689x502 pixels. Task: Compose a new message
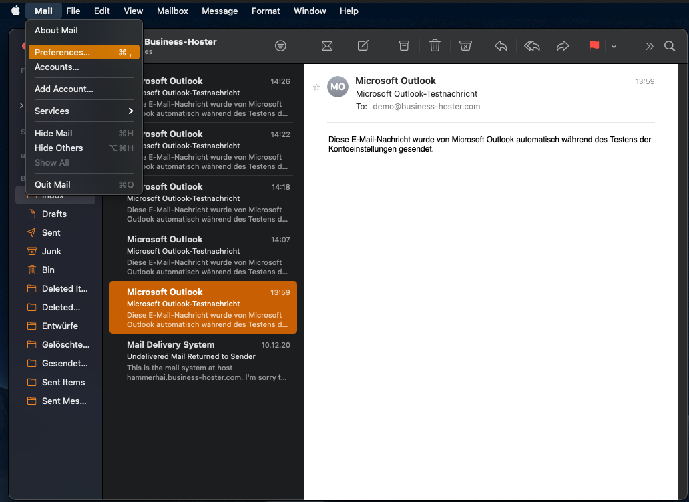363,45
